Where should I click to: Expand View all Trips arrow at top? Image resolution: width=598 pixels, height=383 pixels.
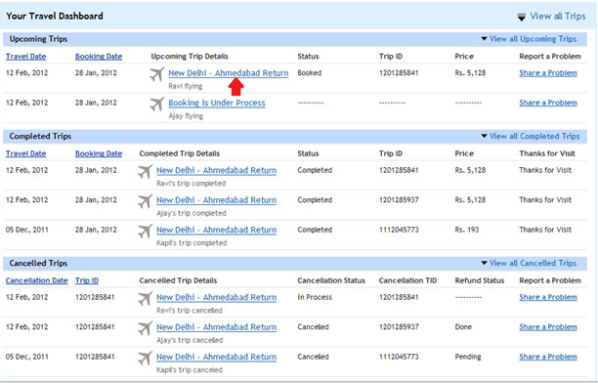pos(522,17)
